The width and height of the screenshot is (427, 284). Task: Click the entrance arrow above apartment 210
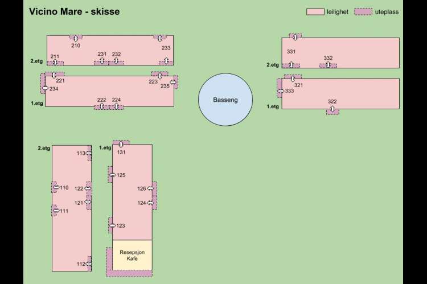[76, 38]
